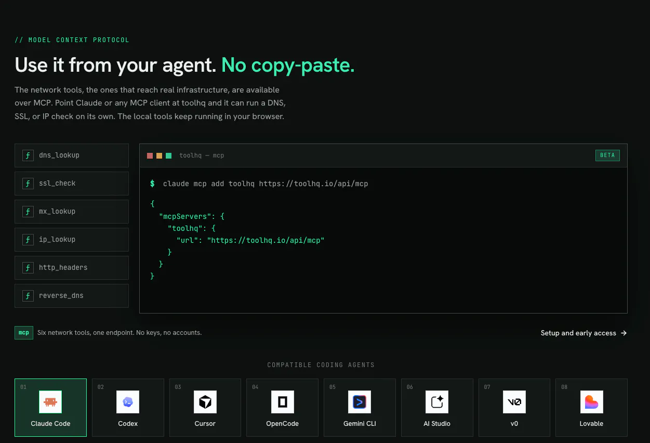The height and width of the screenshot is (443, 650).
Task: Select the ip_lookup tool row
Action: (72, 240)
